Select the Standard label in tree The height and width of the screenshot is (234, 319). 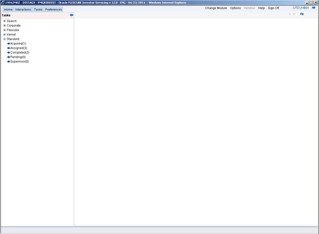[x=13, y=39]
